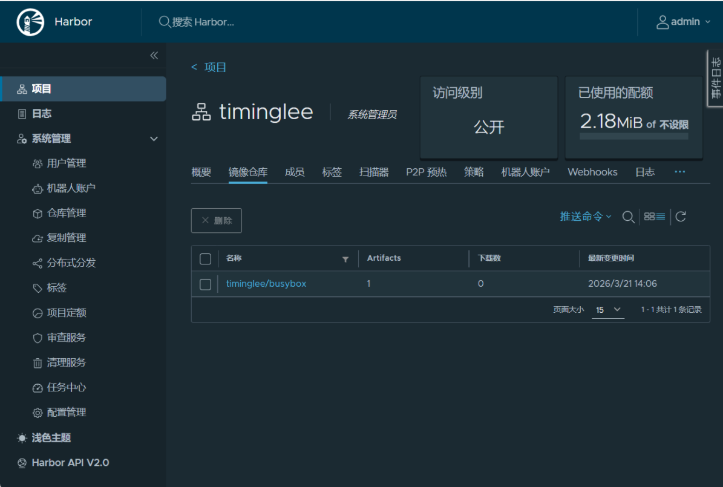Switch to the 日志 project tab
The image size is (723, 487).
[644, 172]
